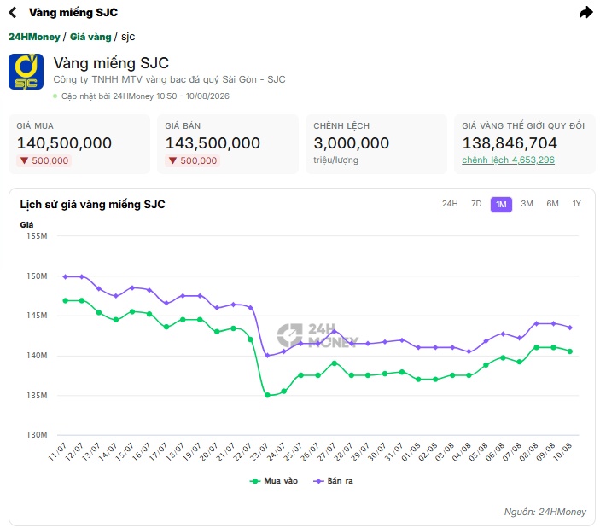Image resolution: width=600 pixels, height=528 pixels.
Task: Click the 22/07 x-axis date label
Action: 242,451
